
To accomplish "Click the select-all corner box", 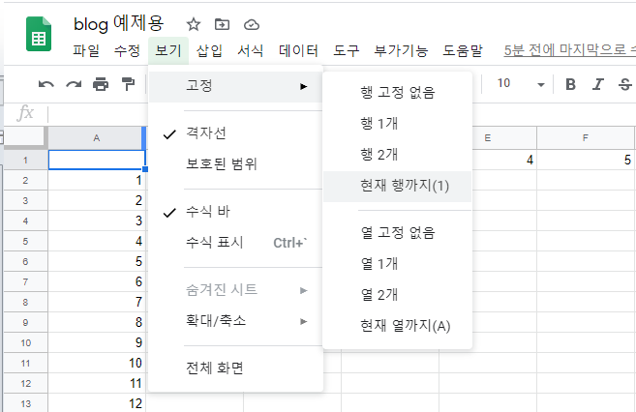I will pyautogui.click(x=23, y=137).
